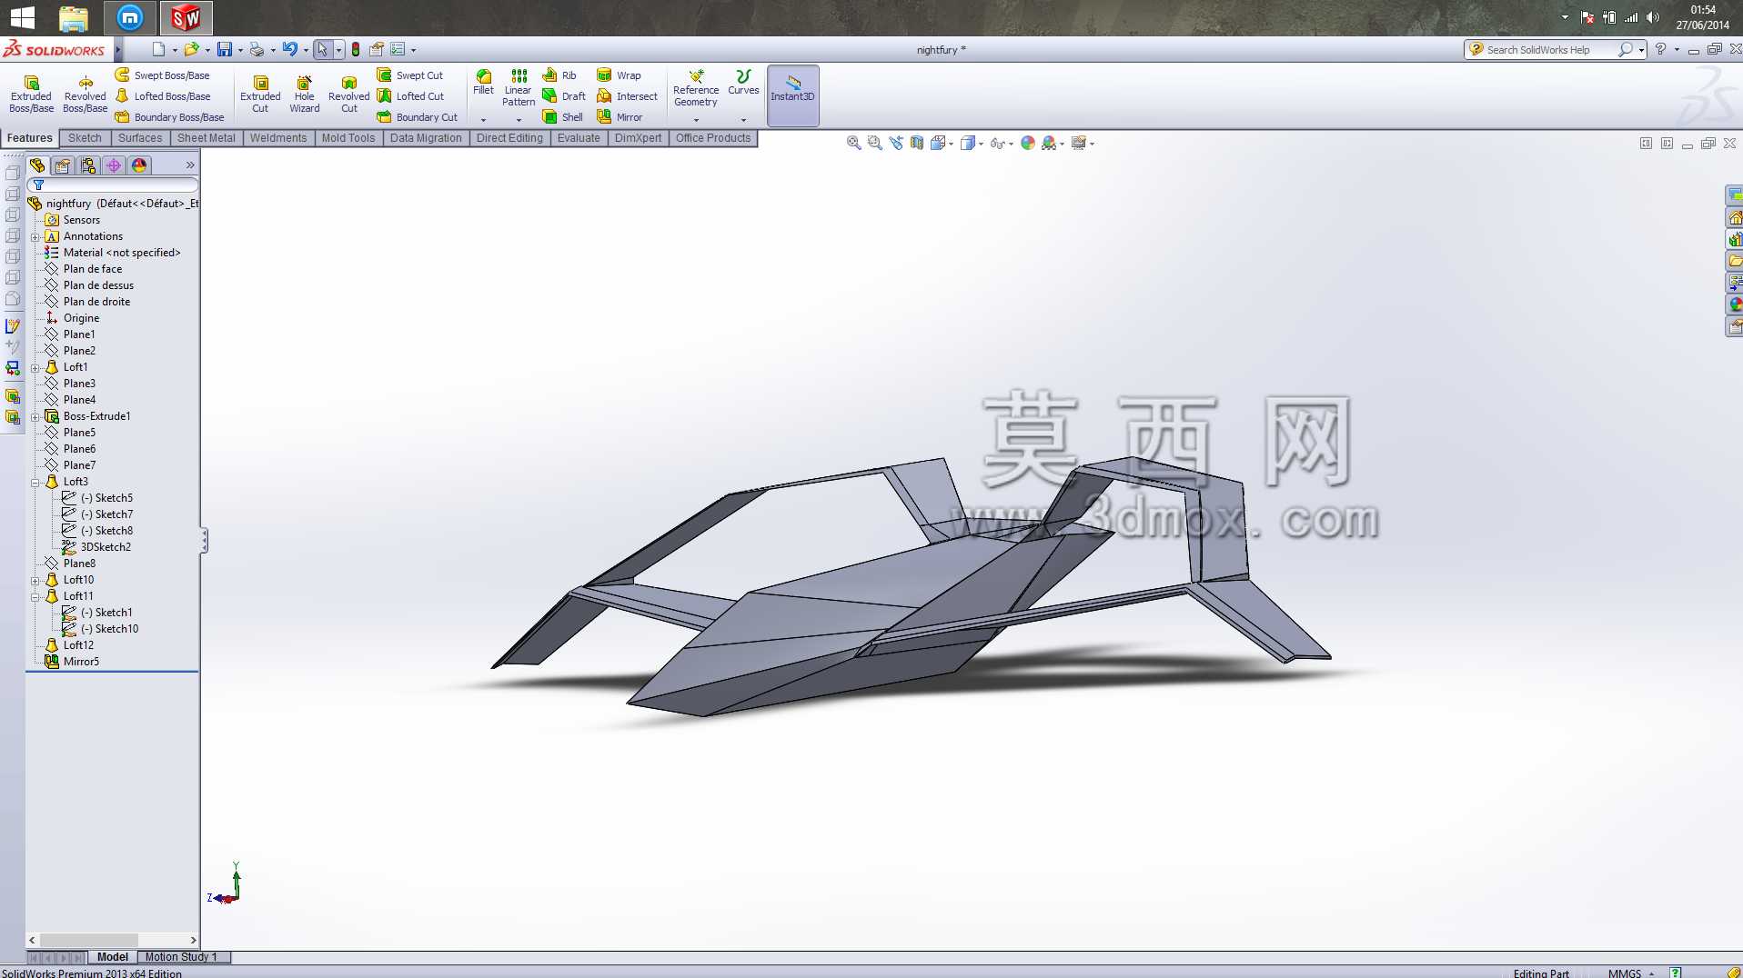1743x978 pixels.
Task: Collapse the Loft11 feature
Action: pyautogui.click(x=35, y=597)
